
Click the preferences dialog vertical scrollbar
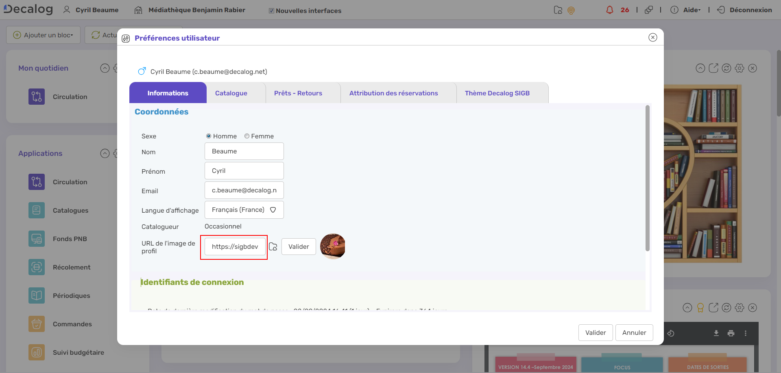(647, 178)
